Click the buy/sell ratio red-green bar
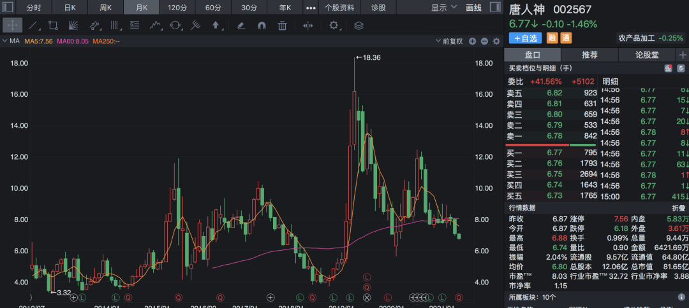 pos(551,144)
